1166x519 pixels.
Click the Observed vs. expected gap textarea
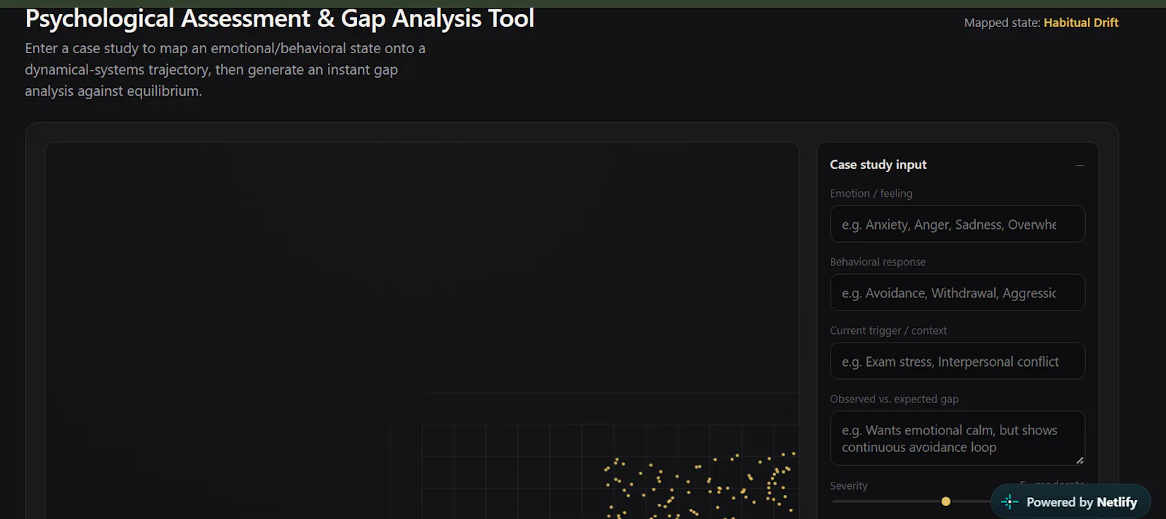[x=958, y=438]
